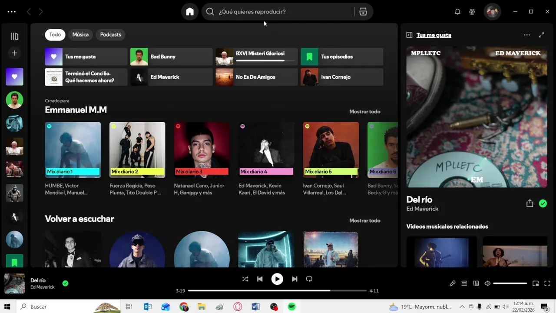Open connect to a device icon

coord(476,283)
